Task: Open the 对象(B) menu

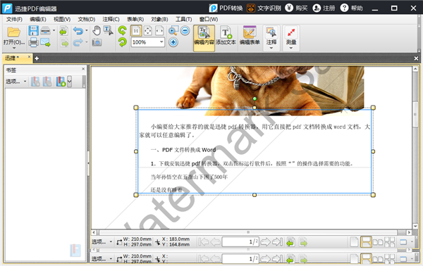Action: [159, 20]
